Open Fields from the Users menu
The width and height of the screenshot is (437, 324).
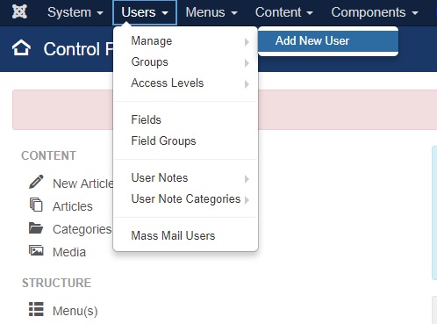pyautogui.click(x=185, y=120)
